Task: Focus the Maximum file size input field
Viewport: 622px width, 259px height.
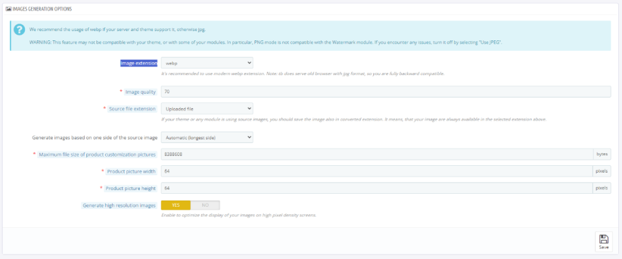Action: click(376, 154)
